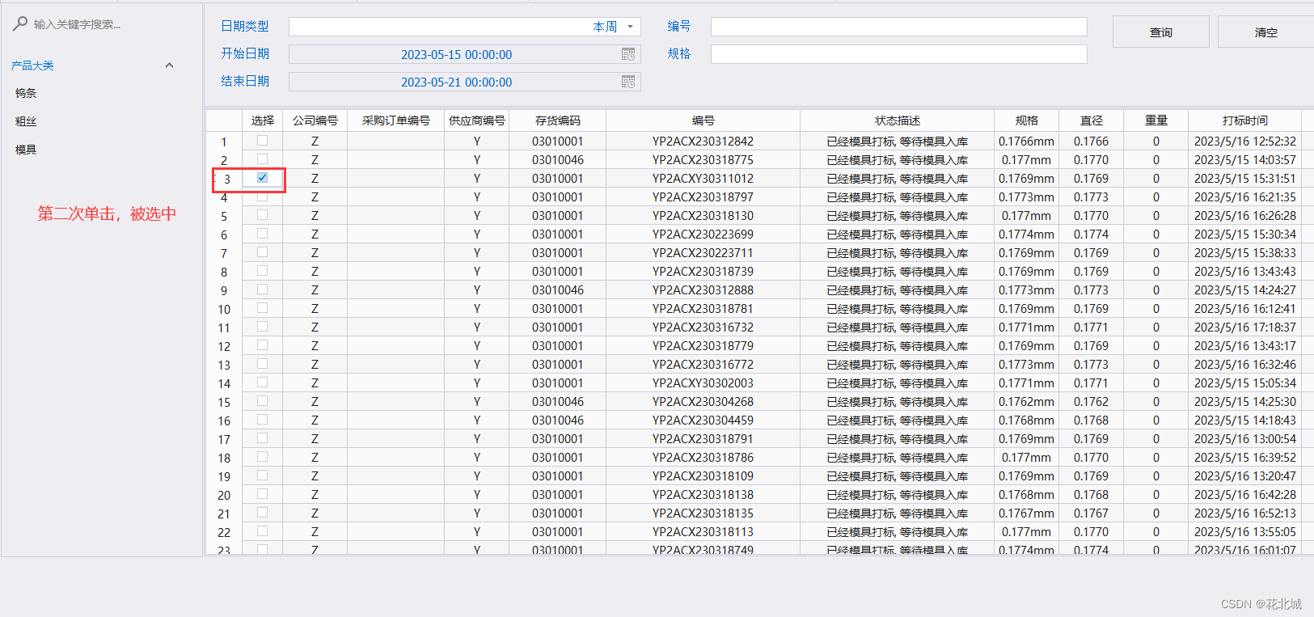The image size is (1314, 617).
Task: Focus the 规格 input field
Action: click(898, 54)
